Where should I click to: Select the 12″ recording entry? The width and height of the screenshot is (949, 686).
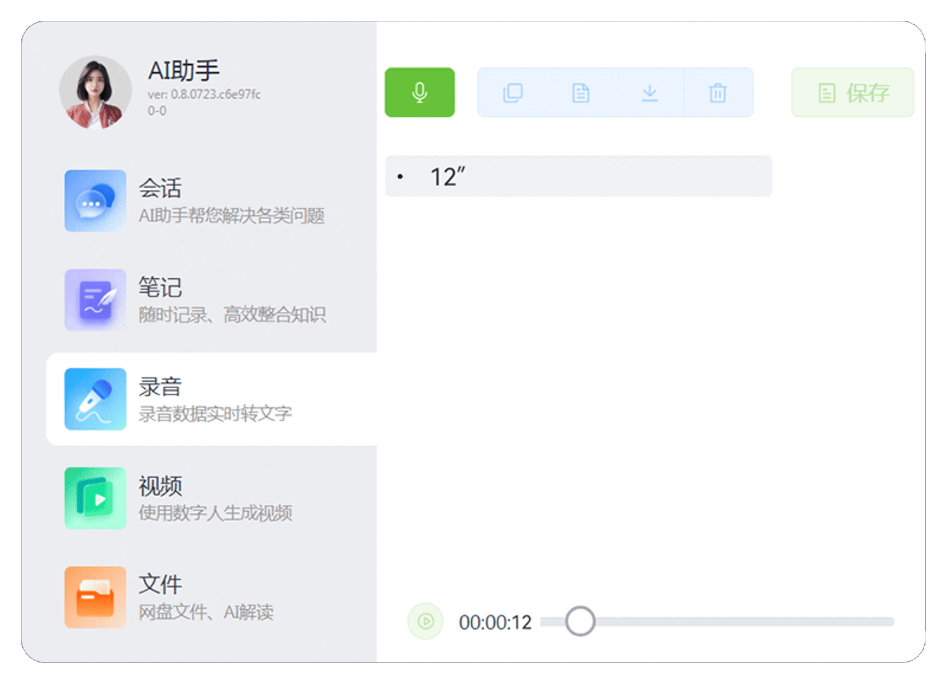[578, 177]
